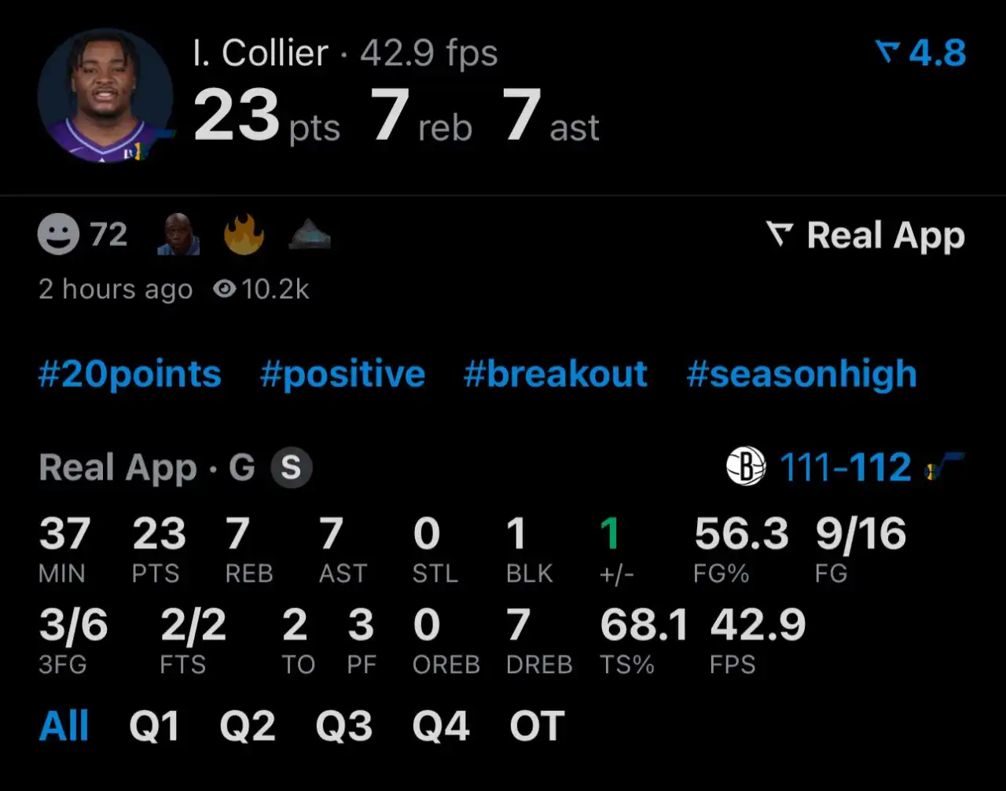1006x791 pixels.
Task: Open the #breakout hashtag
Action: [556, 374]
